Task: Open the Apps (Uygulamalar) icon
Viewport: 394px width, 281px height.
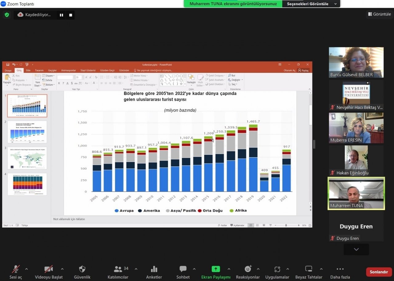Action: click(x=277, y=270)
